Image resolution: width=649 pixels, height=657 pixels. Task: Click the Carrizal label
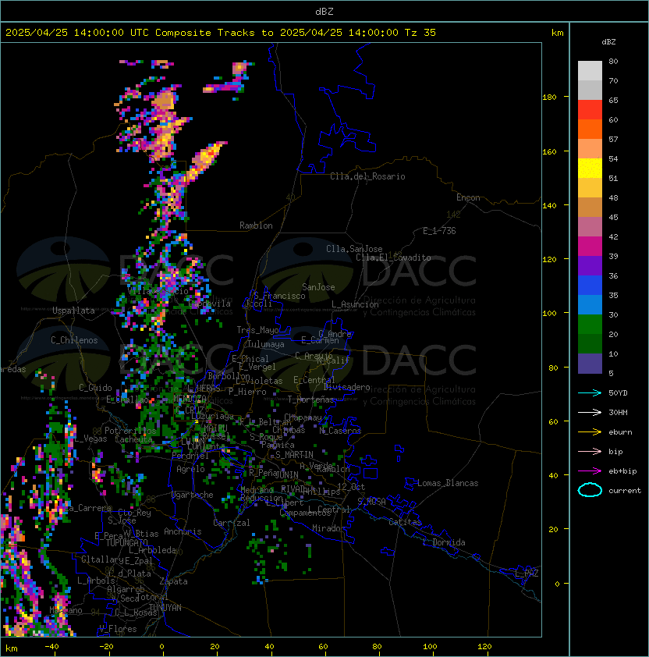click(231, 523)
